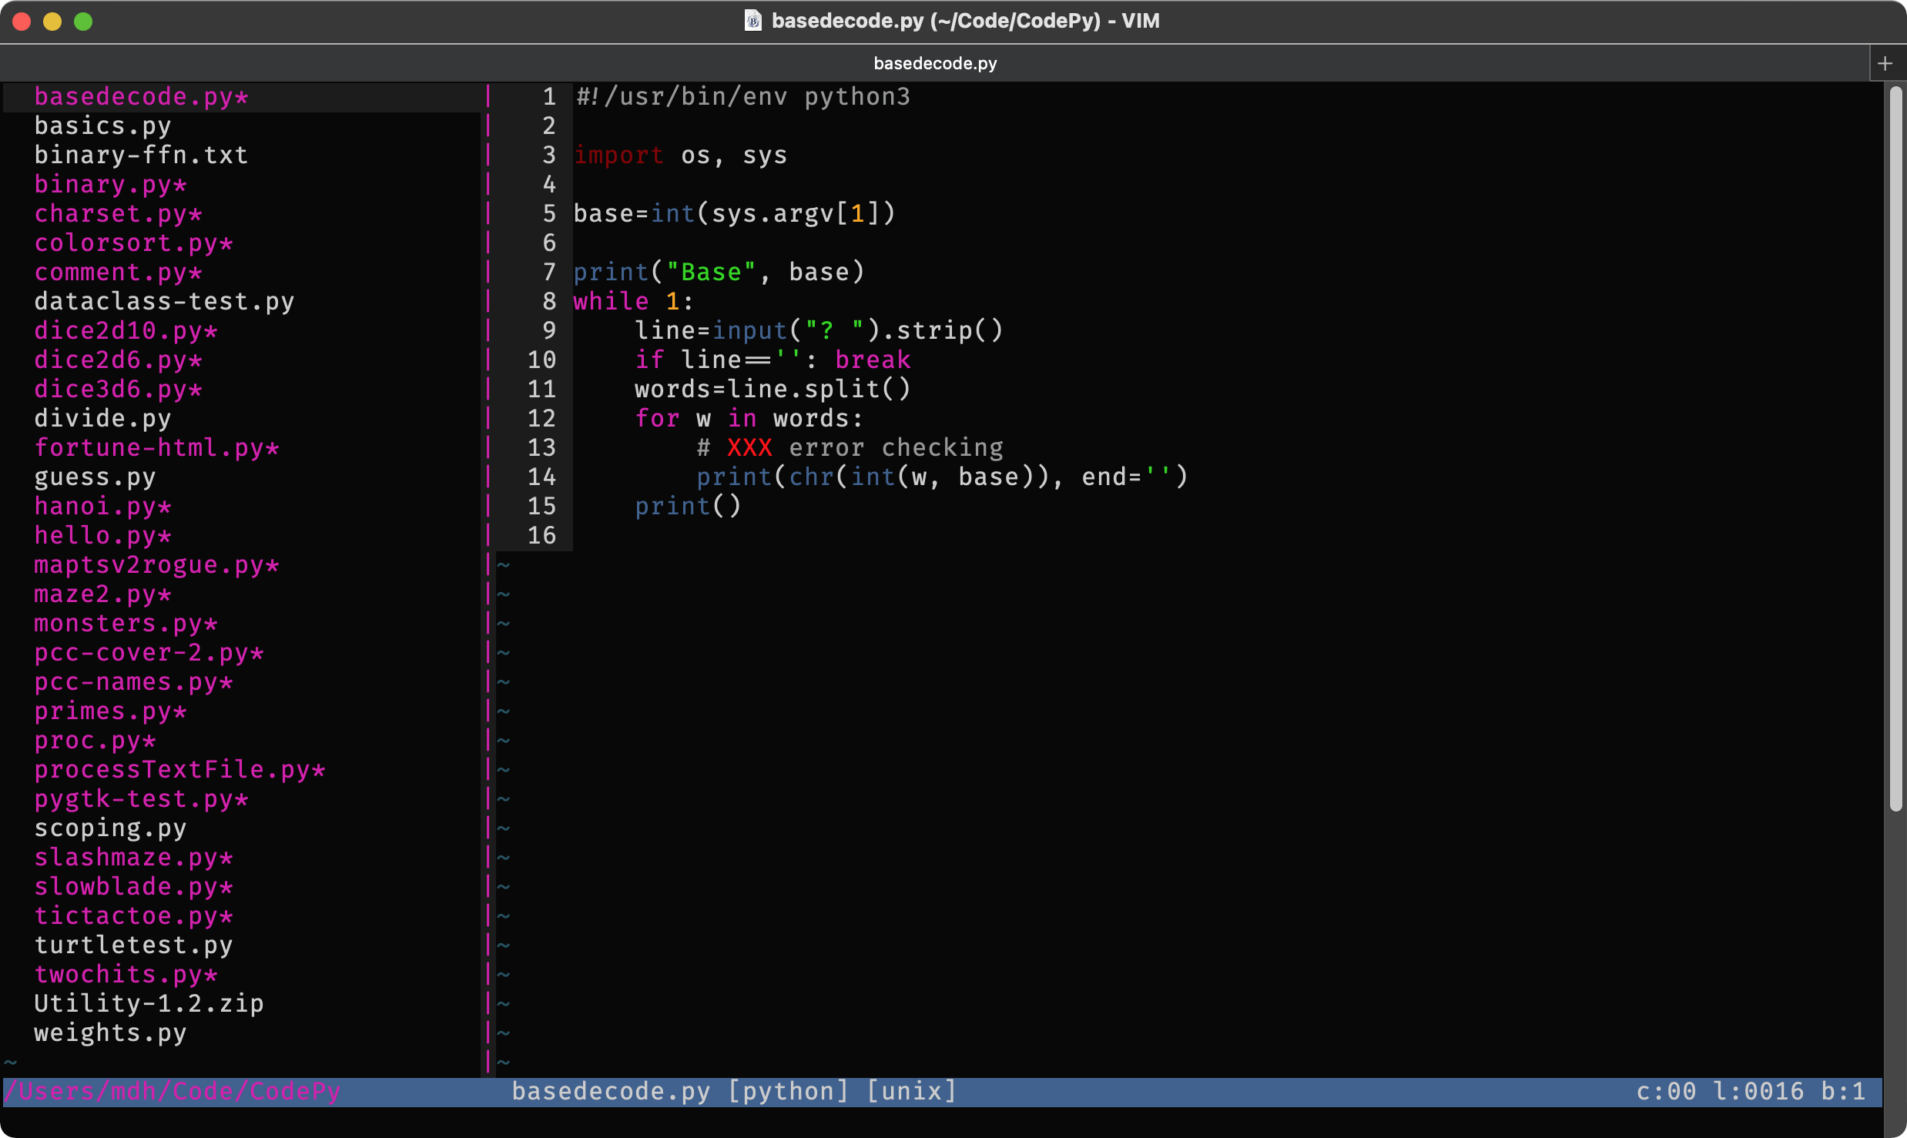The image size is (1907, 1138).
Task: Click the for keyword on line 12
Action: click(x=657, y=418)
